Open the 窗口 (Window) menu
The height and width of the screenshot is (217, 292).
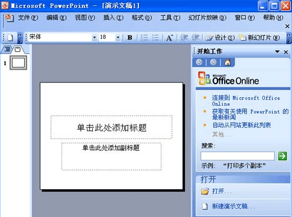pyautogui.click(x=245, y=18)
